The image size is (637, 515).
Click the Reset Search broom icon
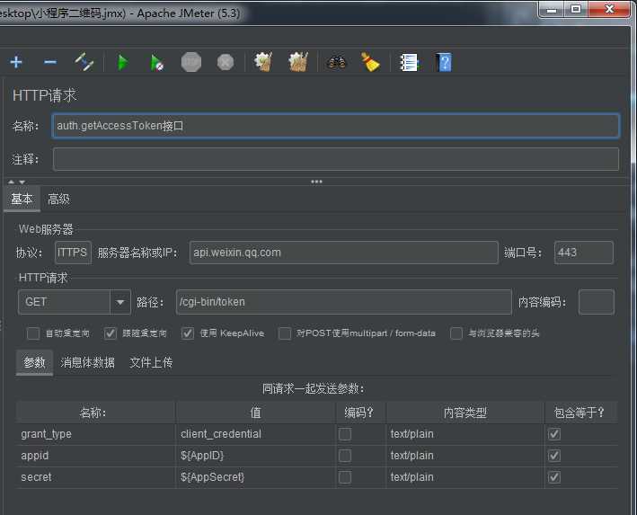(x=370, y=62)
